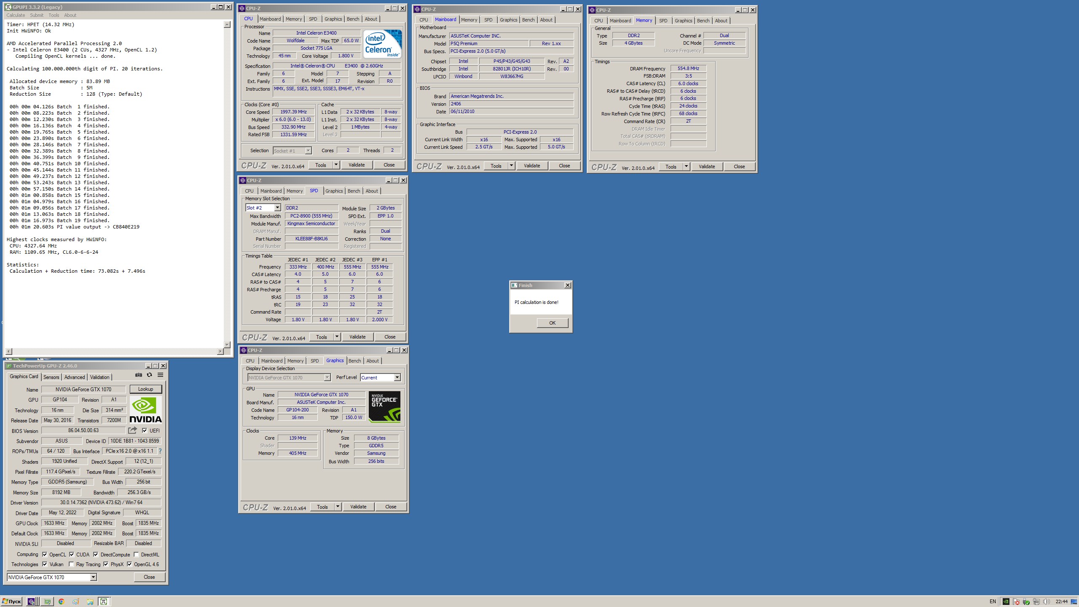Open the Socket #1 selection dropdown
Image resolution: width=1079 pixels, height=607 pixels.
point(308,151)
